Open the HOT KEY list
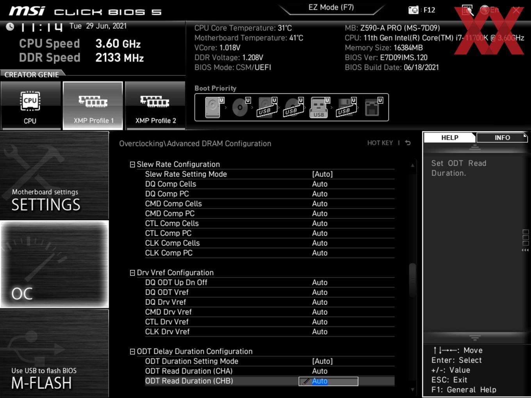This screenshot has height=398, width=531. [x=380, y=143]
